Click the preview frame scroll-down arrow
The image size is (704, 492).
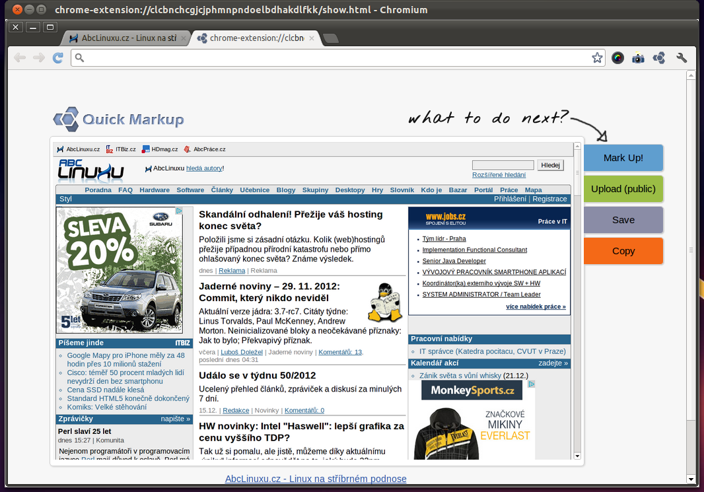tap(577, 456)
